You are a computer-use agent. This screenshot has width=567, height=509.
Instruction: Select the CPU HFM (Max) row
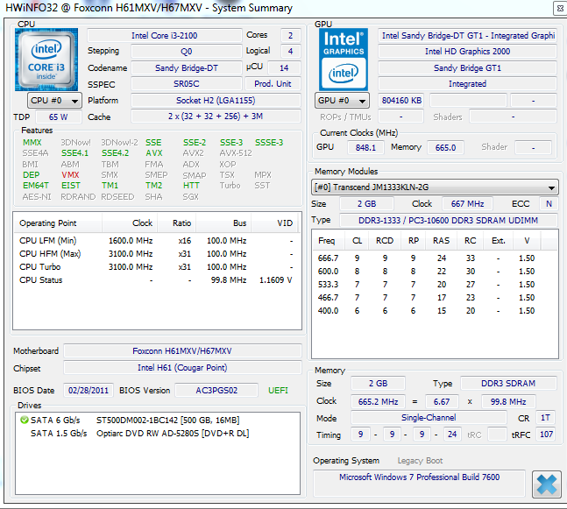point(157,254)
